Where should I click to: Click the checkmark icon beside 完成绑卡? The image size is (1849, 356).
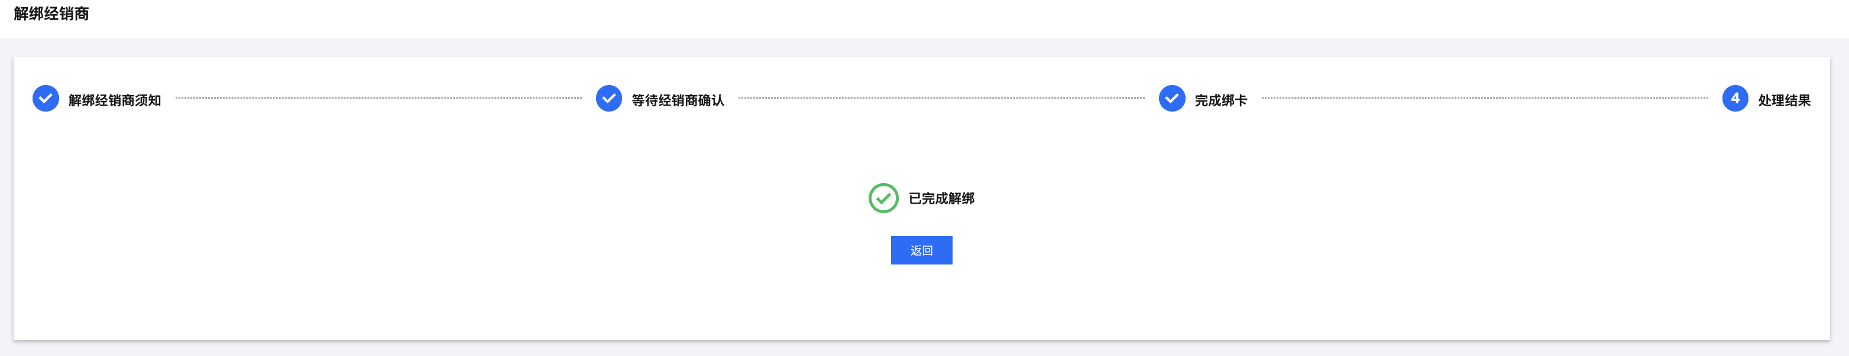(x=1171, y=99)
